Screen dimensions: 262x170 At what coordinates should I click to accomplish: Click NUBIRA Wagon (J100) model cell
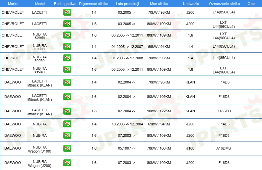click(x=40, y=149)
